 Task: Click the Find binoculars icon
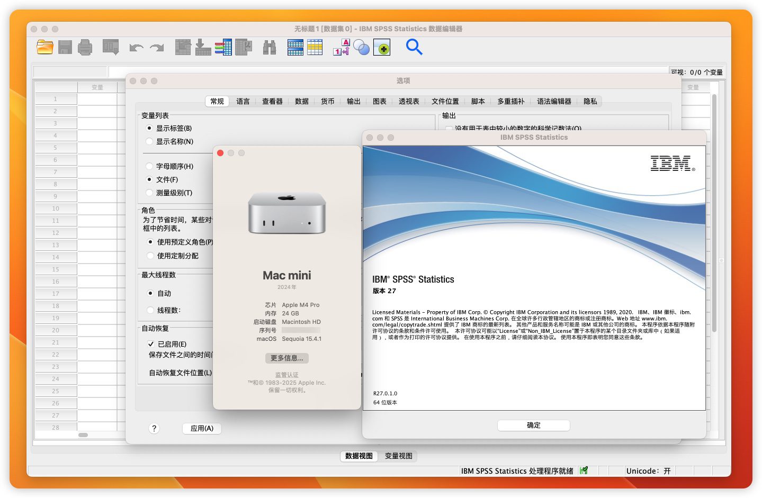[x=270, y=48]
